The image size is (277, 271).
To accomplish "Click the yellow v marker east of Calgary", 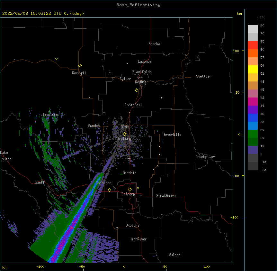I will click(138, 188).
